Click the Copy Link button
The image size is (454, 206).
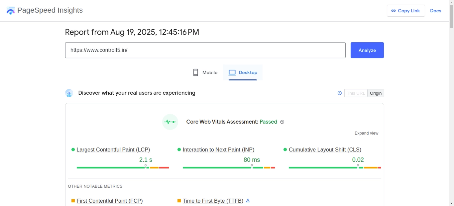point(405,11)
